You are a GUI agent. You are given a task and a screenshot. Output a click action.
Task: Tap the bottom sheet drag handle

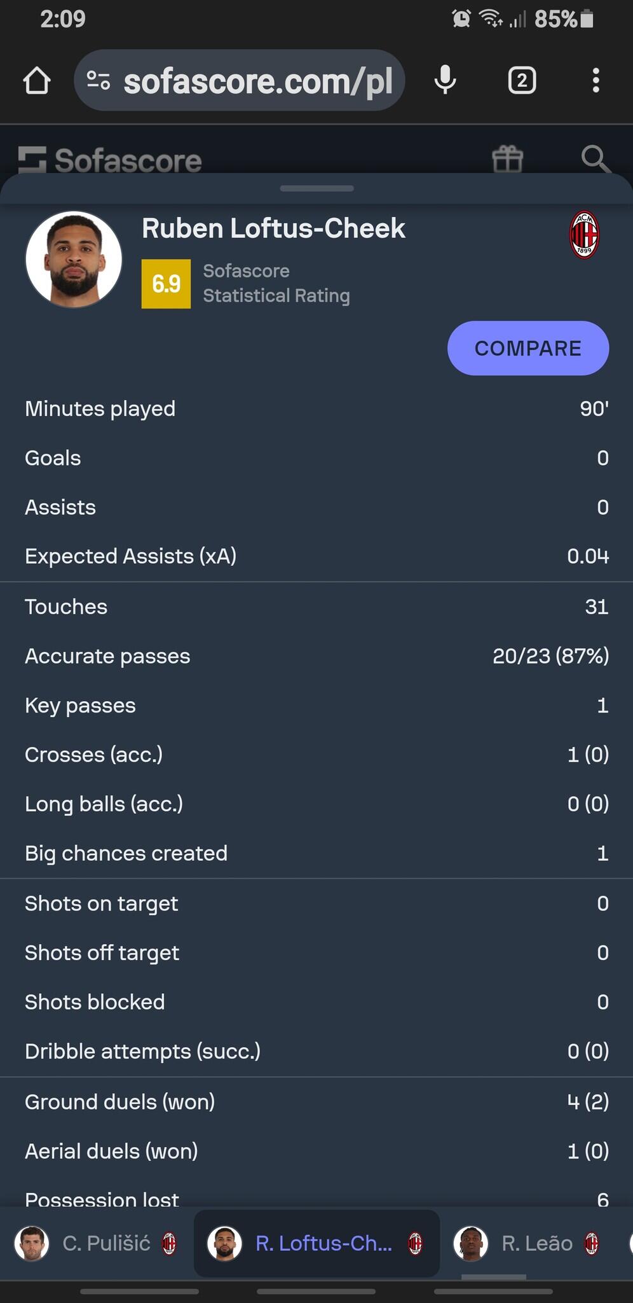tap(316, 188)
